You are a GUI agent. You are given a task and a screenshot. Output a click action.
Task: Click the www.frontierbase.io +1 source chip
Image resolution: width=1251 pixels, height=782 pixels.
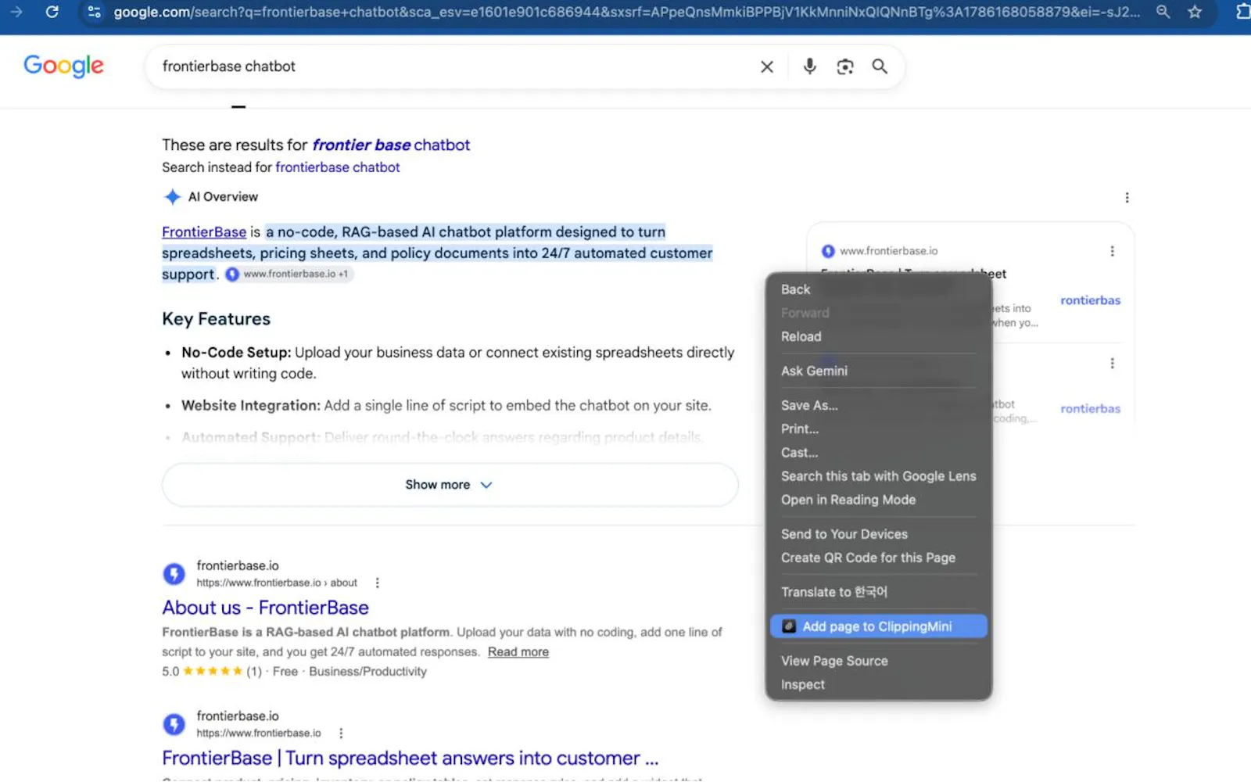(x=289, y=274)
